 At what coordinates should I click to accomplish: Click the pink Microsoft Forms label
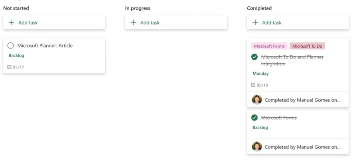269,46
